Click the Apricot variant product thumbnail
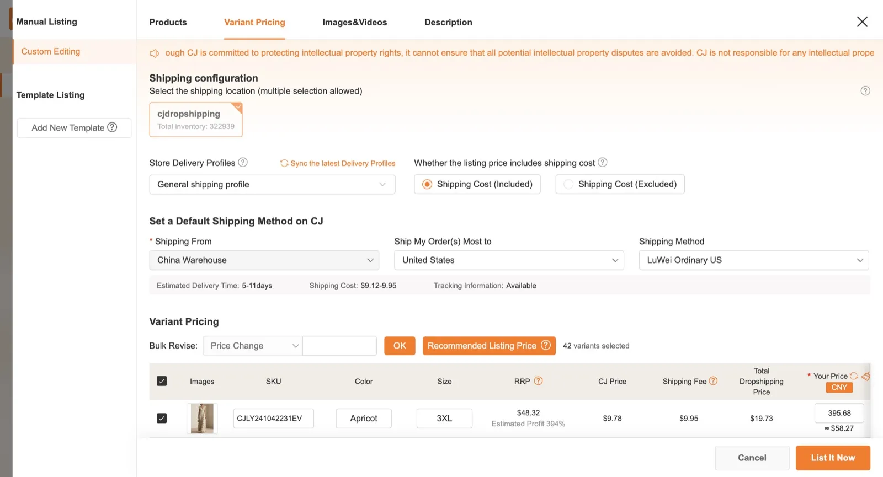The image size is (883, 477). [202, 418]
